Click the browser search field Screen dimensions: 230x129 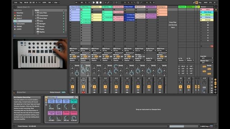click(x=41, y=7)
